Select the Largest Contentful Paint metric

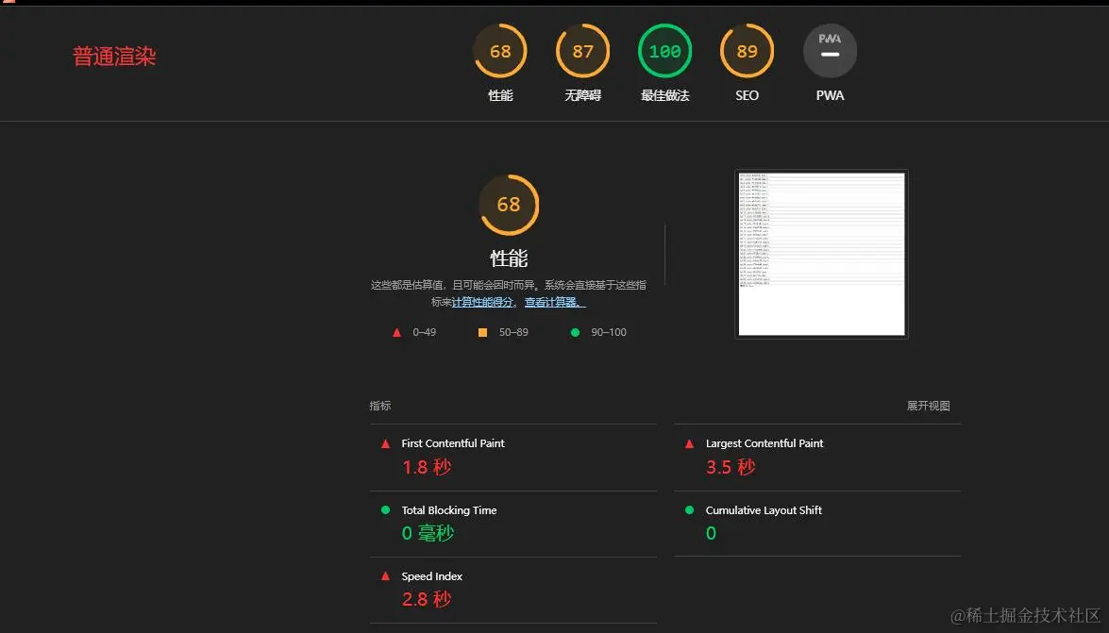tap(817, 458)
